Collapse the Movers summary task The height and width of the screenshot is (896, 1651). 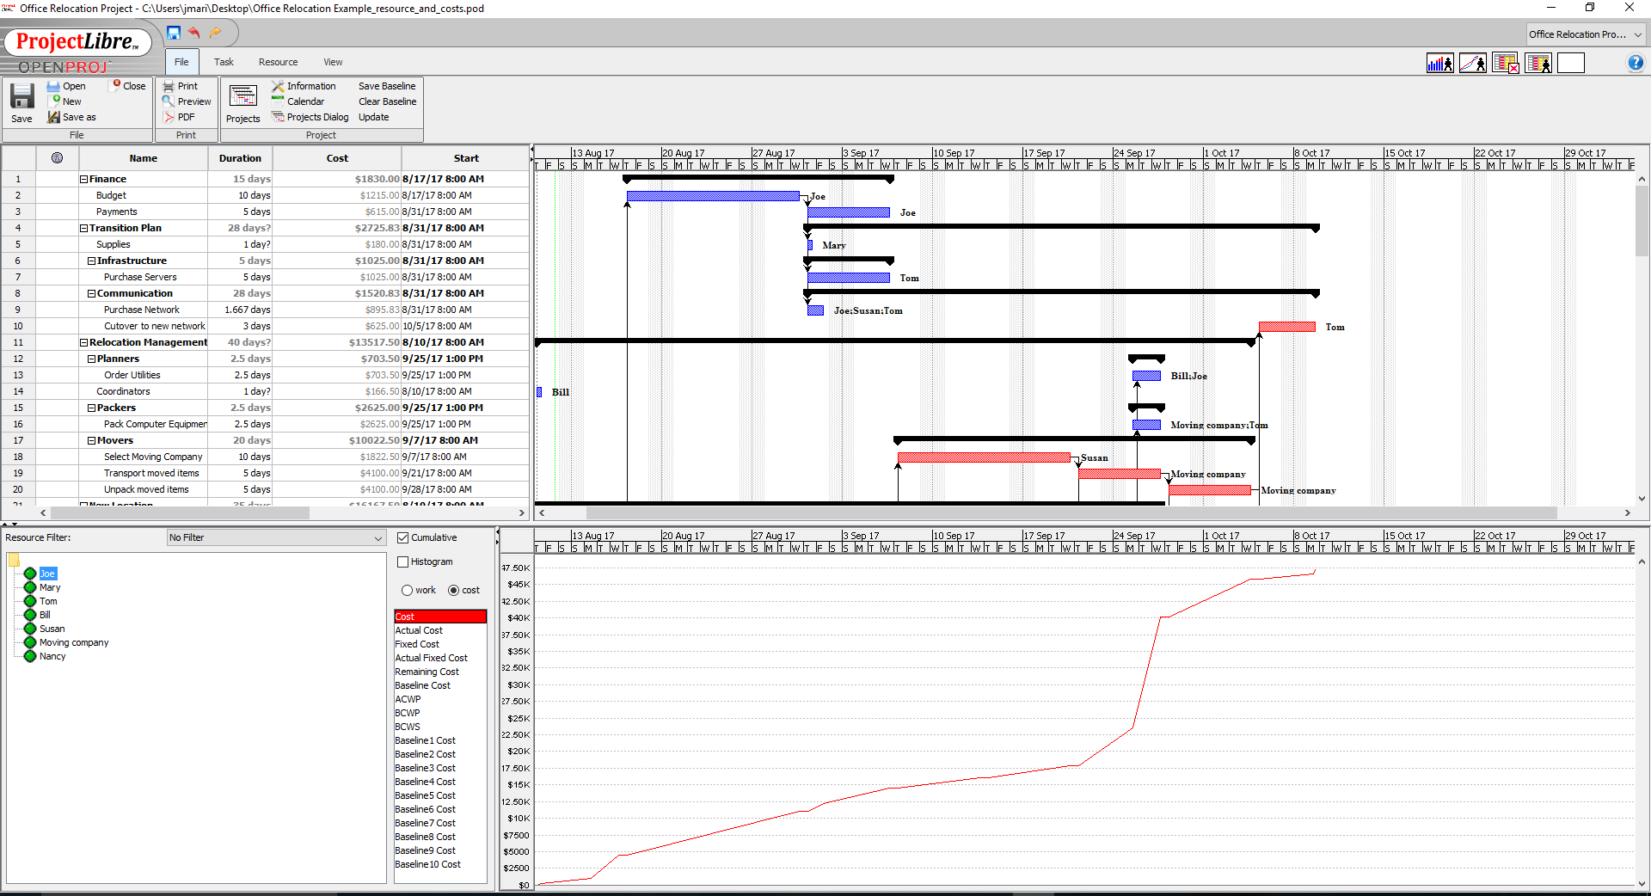pos(92,440)
